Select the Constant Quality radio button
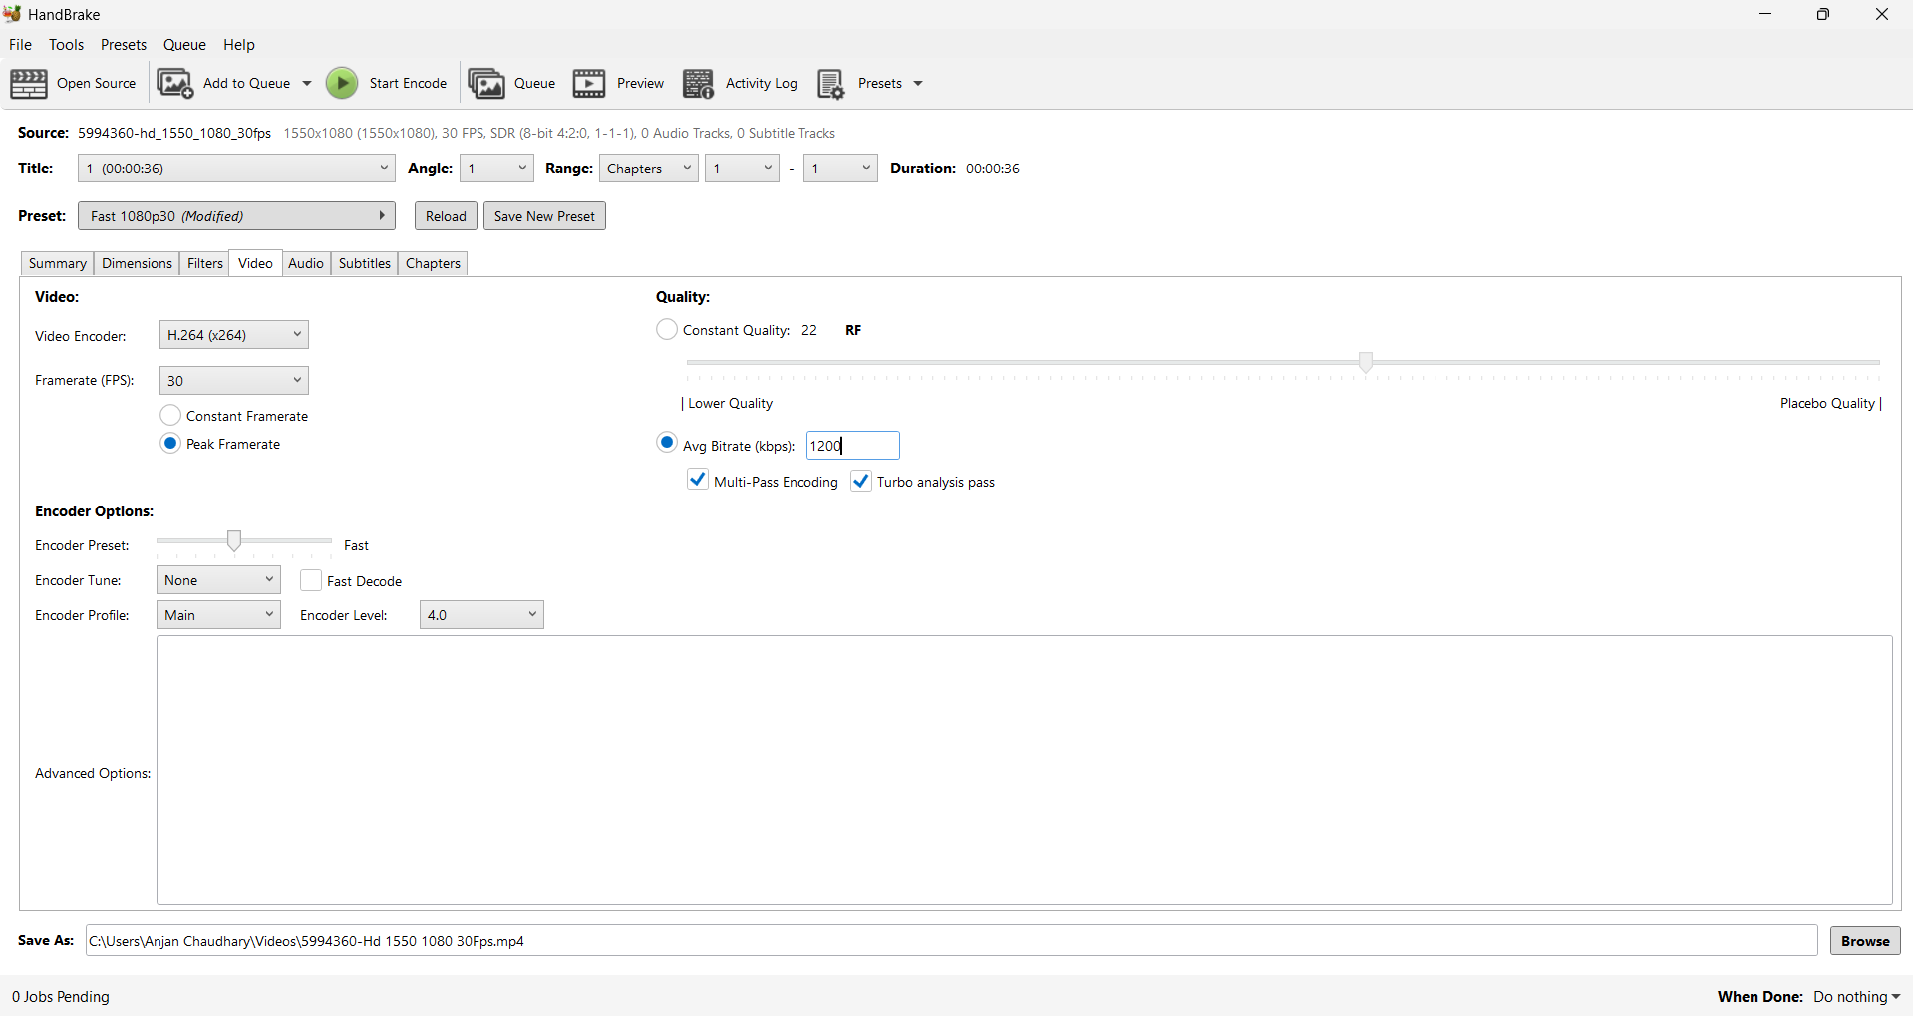The width and height of the screenshot is (1913, 1016). pyautogui.click(x=667, y=329)
